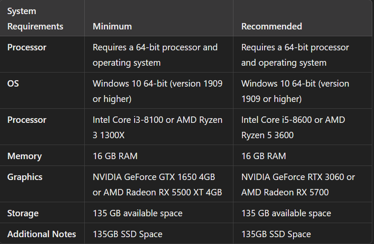Viewport: 374px width, 244px height.
Task: Click the minimum 16 GB RAM cell
Action: 115,156
